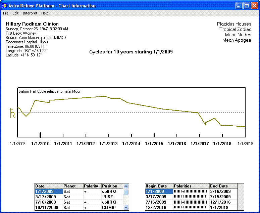Open the Interpret menu

click(x=30, y=13)
